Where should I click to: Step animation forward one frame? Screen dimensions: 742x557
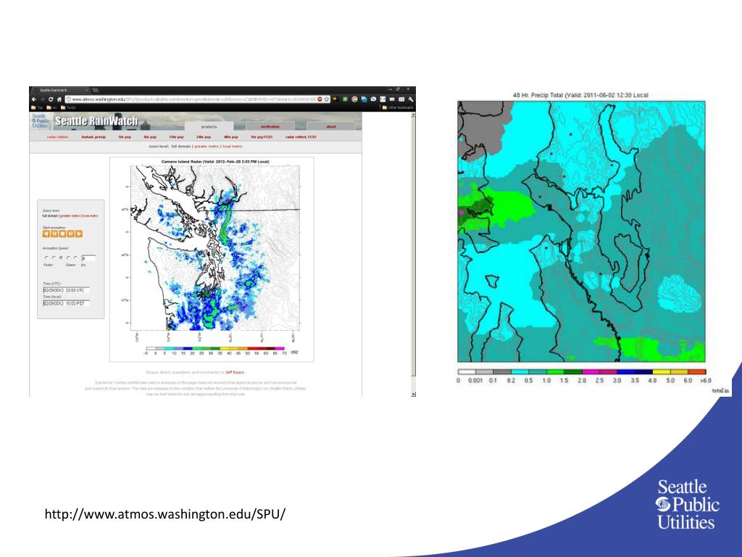70,234
